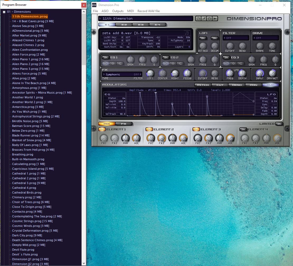Switch to the E4 element tab

coord(158,25)
